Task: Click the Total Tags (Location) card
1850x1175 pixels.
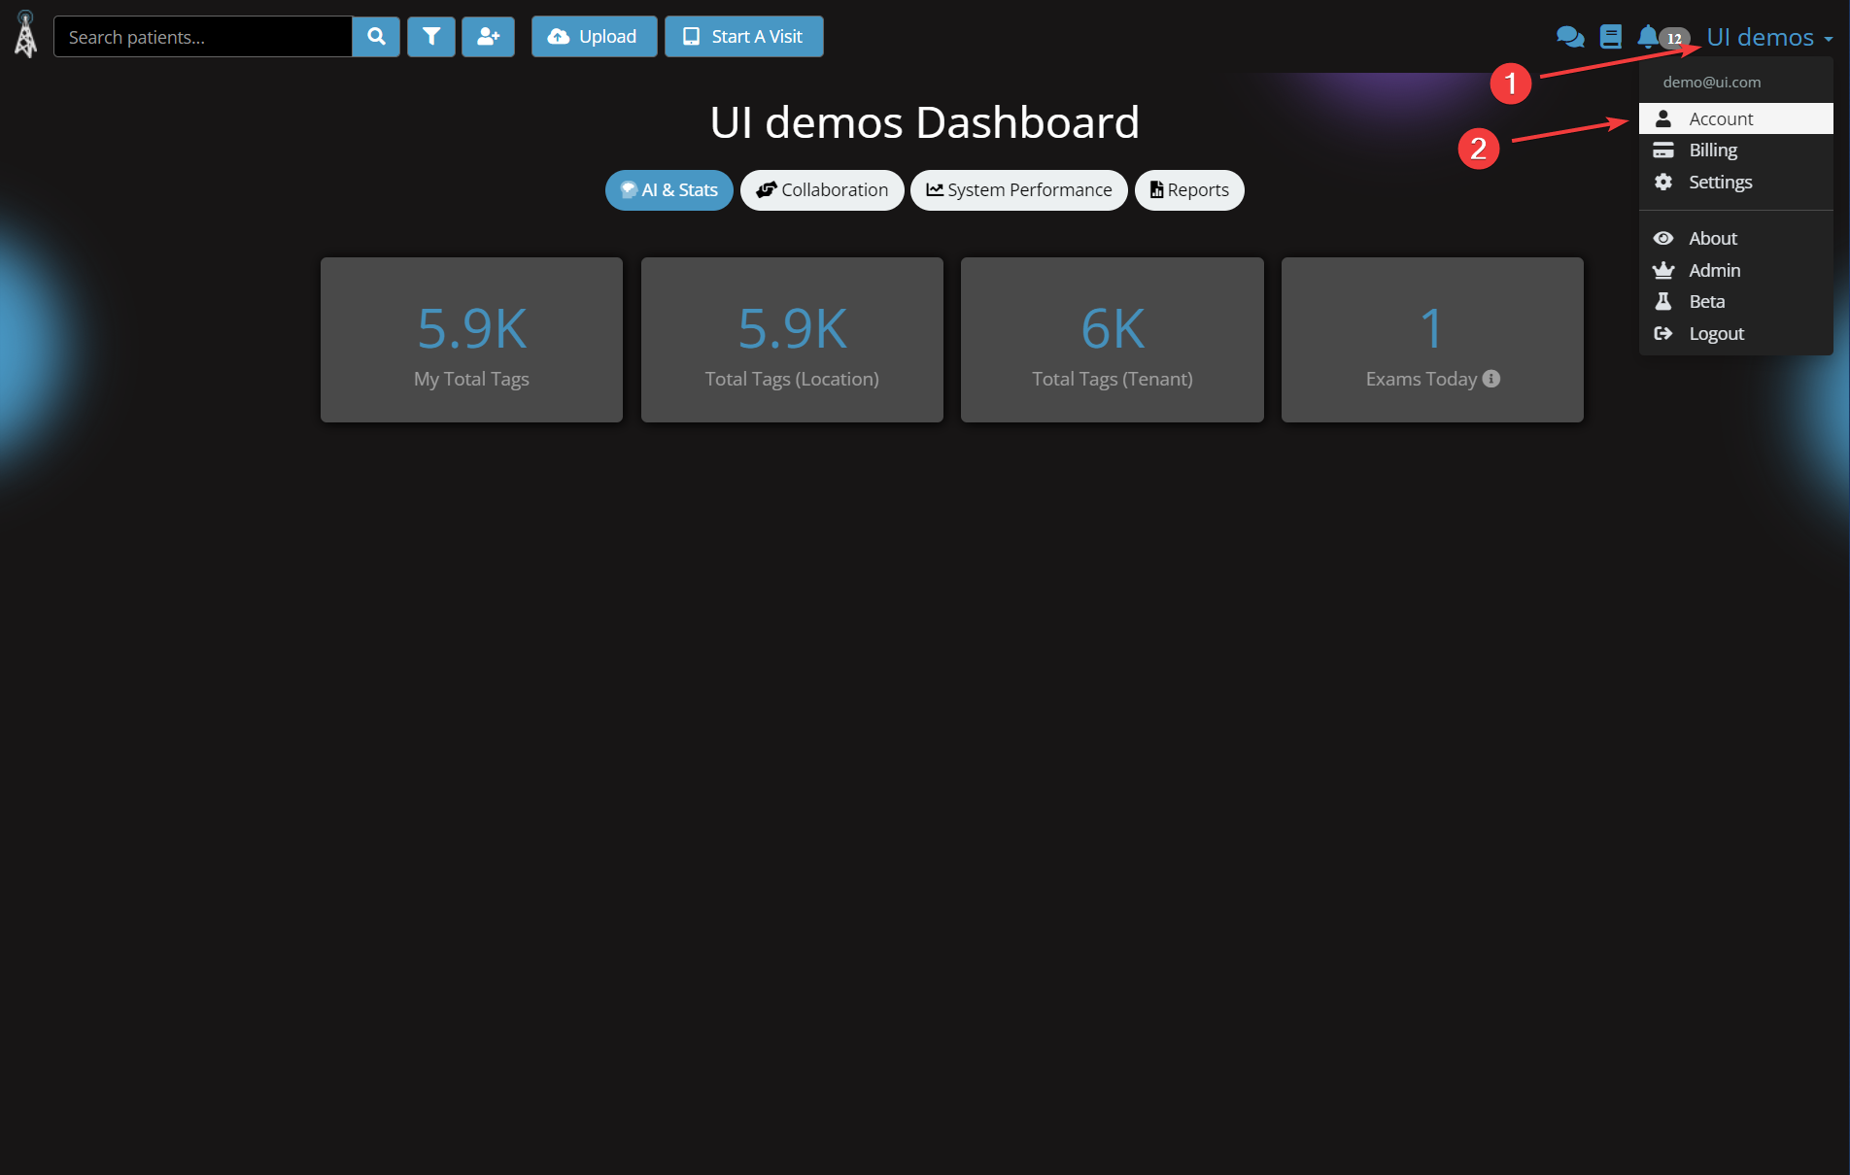Action: pyautogui.click(x=792, y=340)
